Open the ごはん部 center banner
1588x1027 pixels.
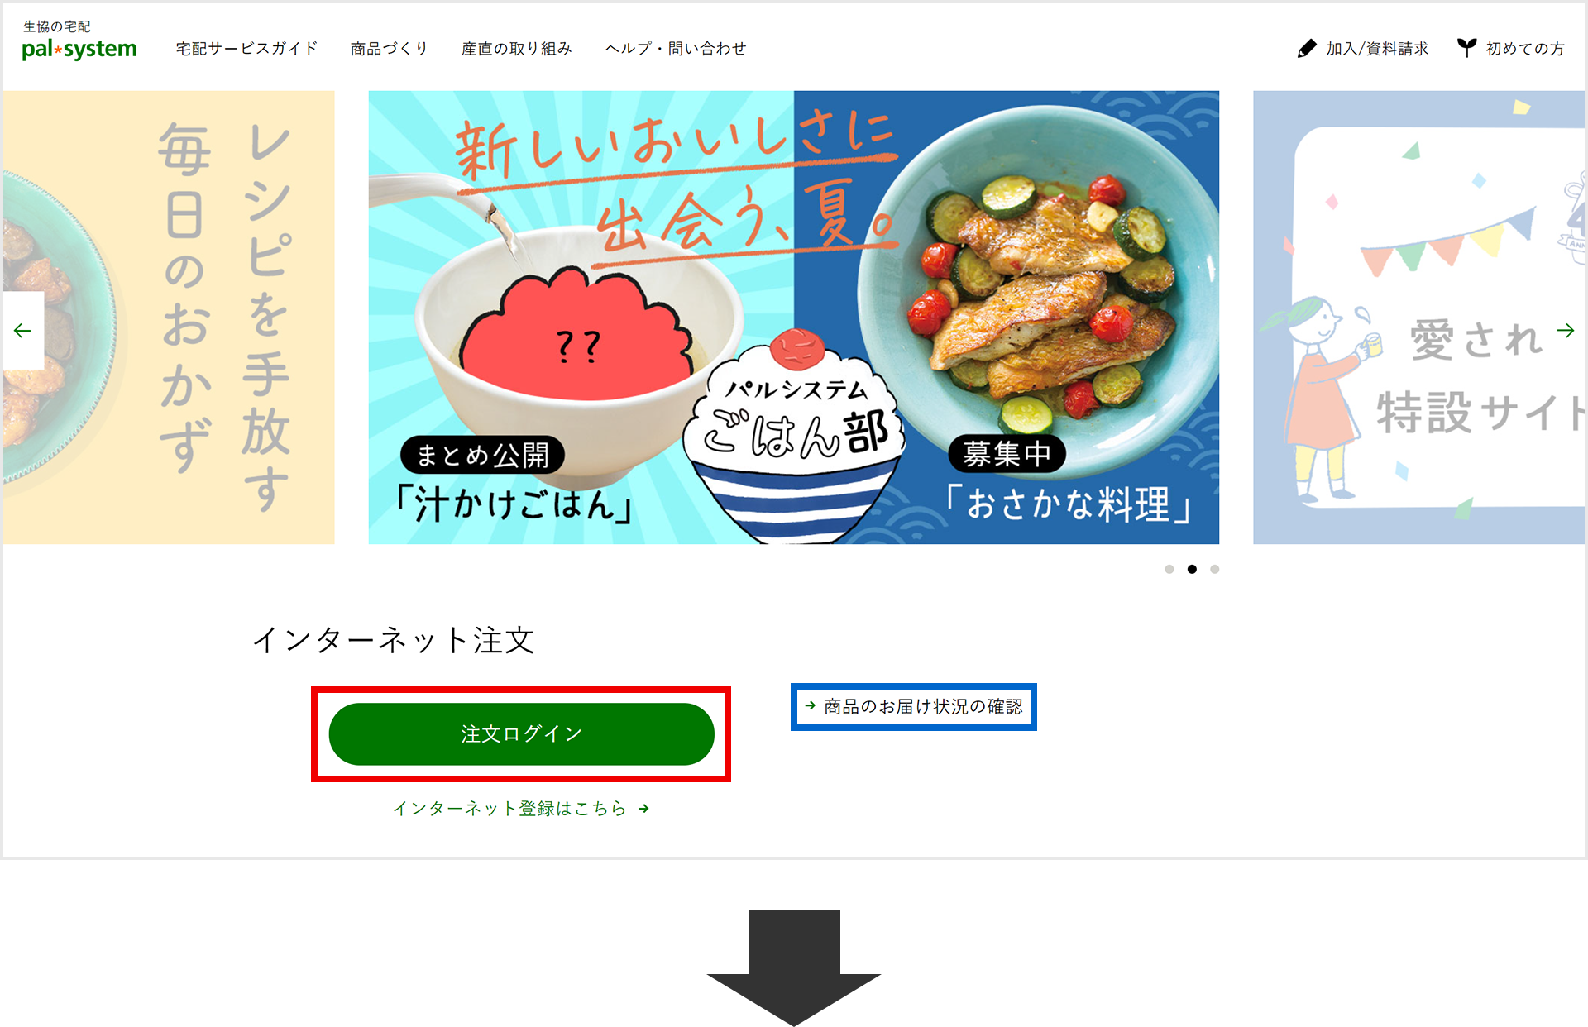pos(794,318)
